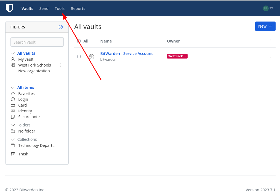The image size is (280, 196).
Task: Expand the account menu arrow
Action: tap(271, 8)
